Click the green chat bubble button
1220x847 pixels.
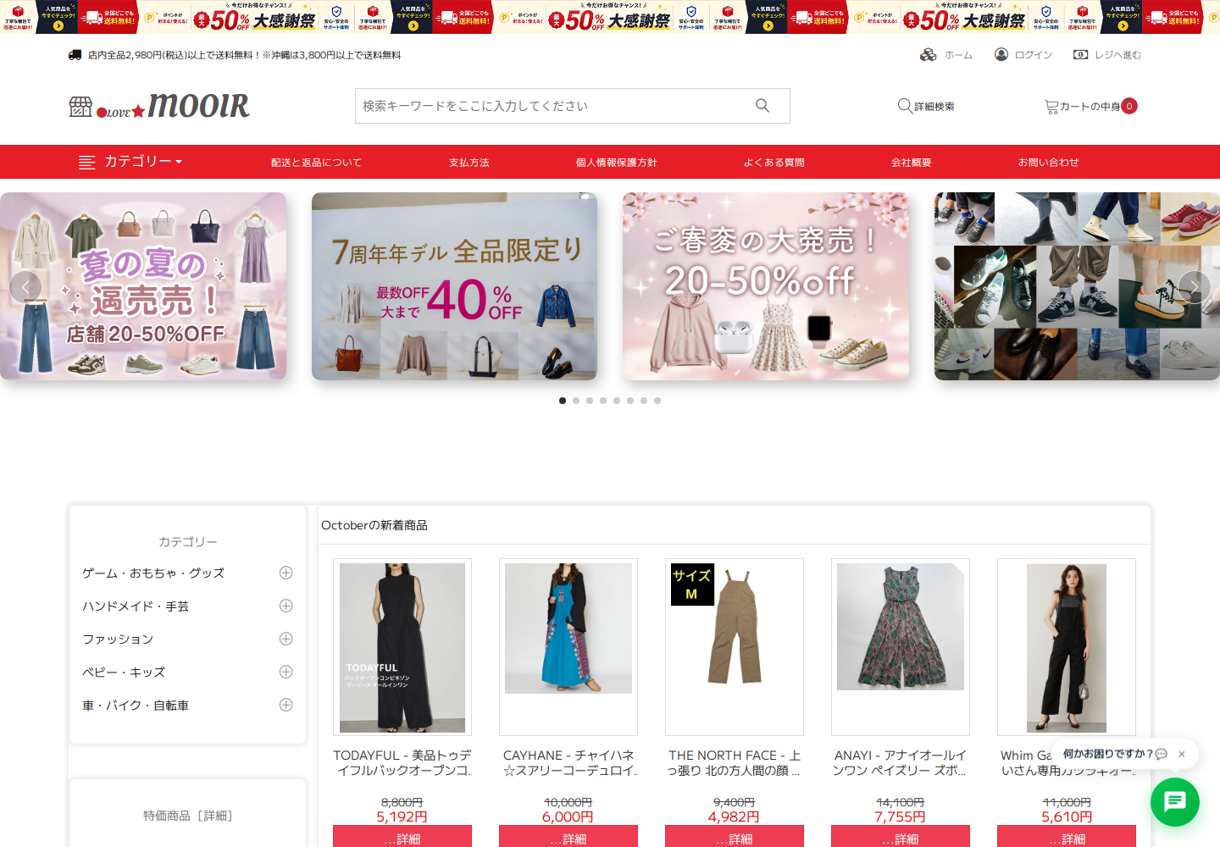(1174, 801)
